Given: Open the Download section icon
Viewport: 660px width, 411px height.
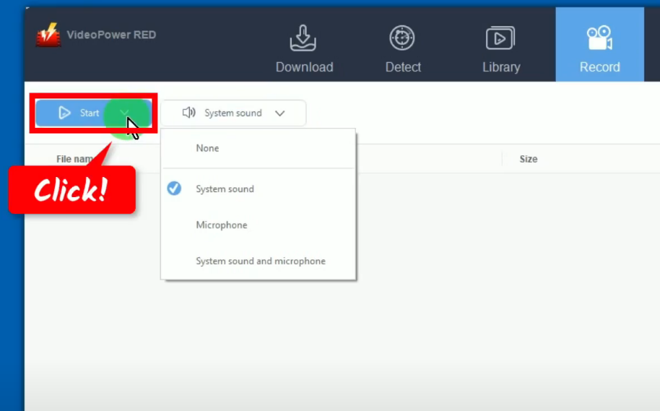Looking at the screenshot, I should tap(304, 38).
